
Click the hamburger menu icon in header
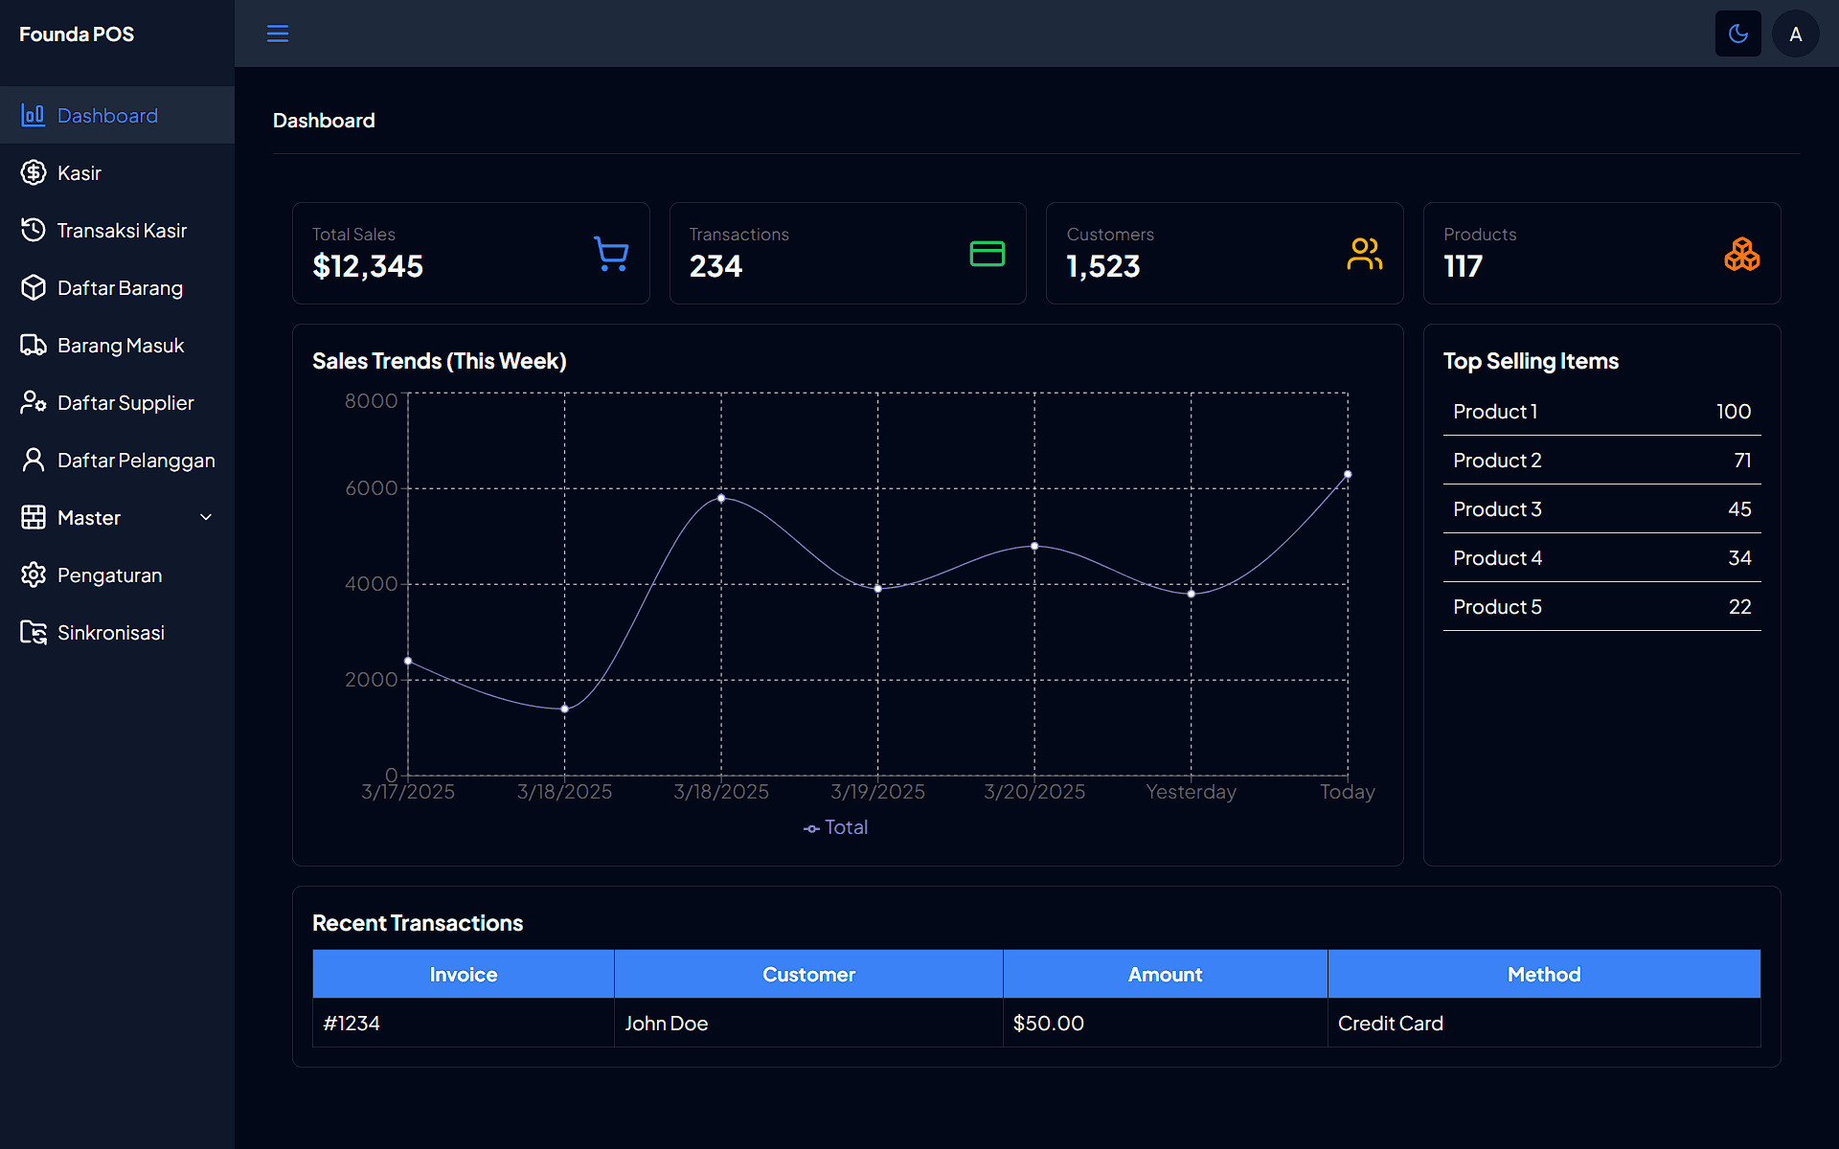pos(278,34)
